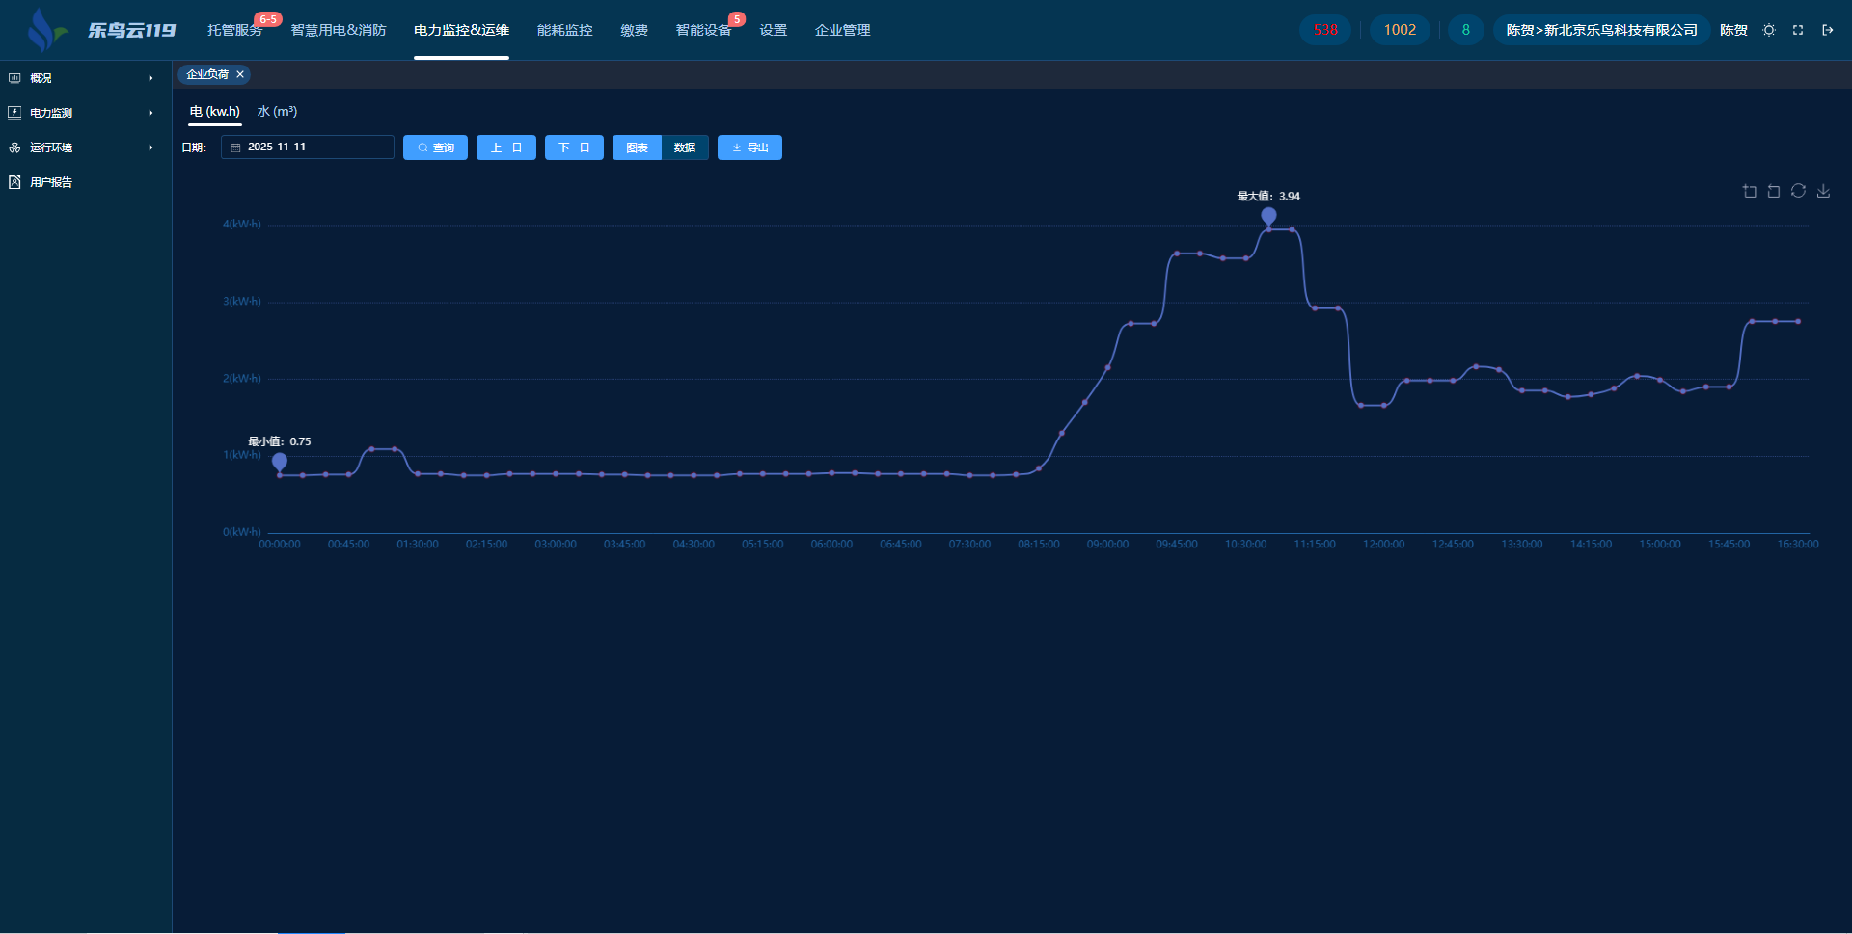Open the 托管服务 top menu
This screenshot has height=934, width=1852.
coord(234,30)
